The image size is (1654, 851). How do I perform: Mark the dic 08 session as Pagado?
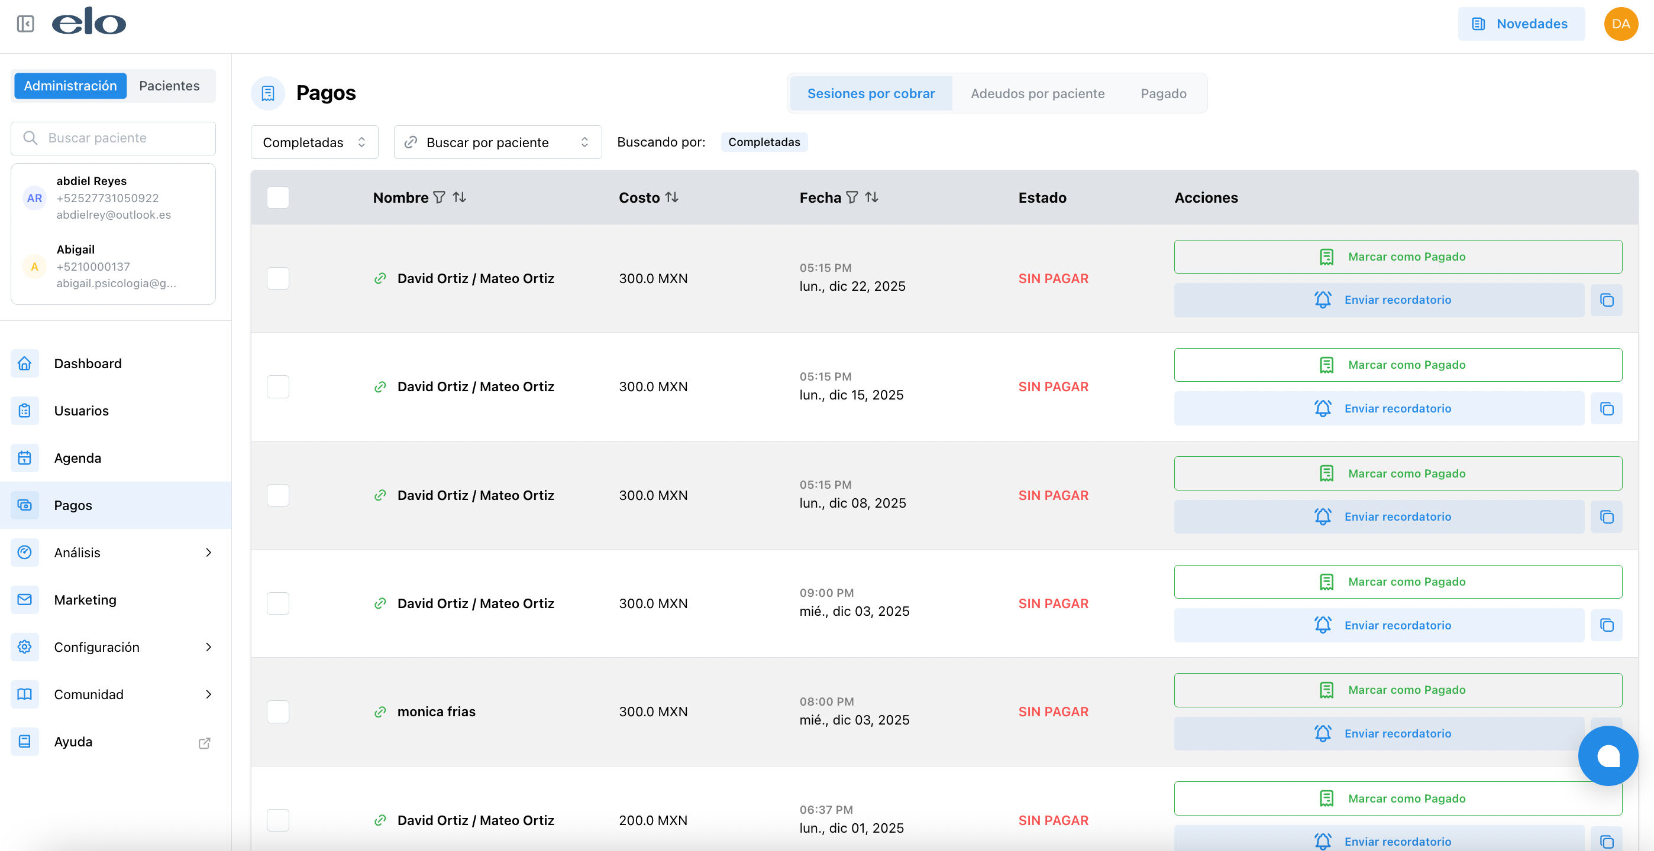pos(1397,473)
